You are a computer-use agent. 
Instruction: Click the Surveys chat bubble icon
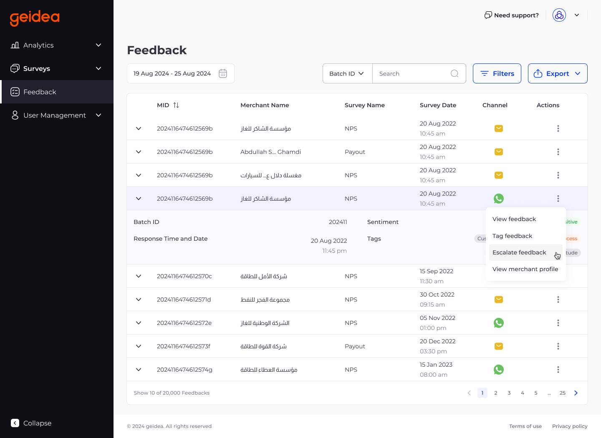(x=15, y=68)
